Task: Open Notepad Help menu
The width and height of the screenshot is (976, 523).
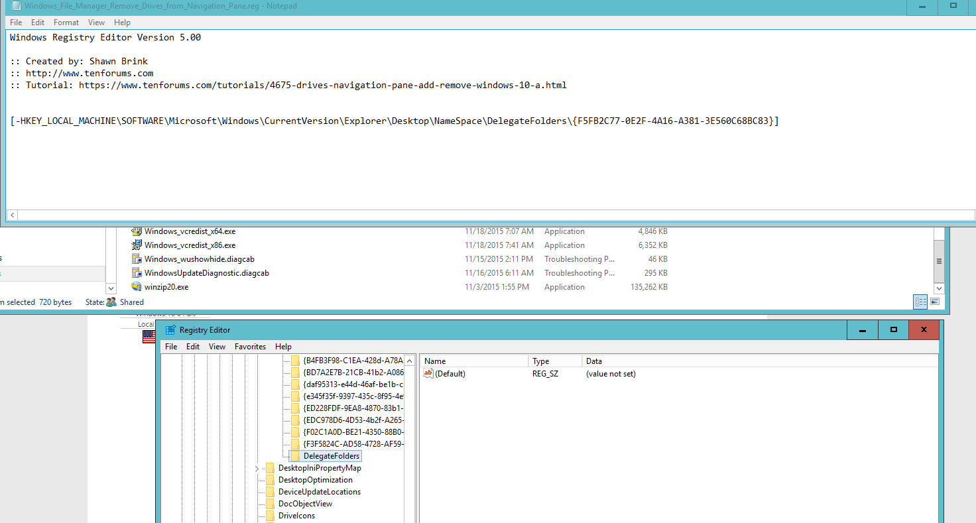Action: 122,23
